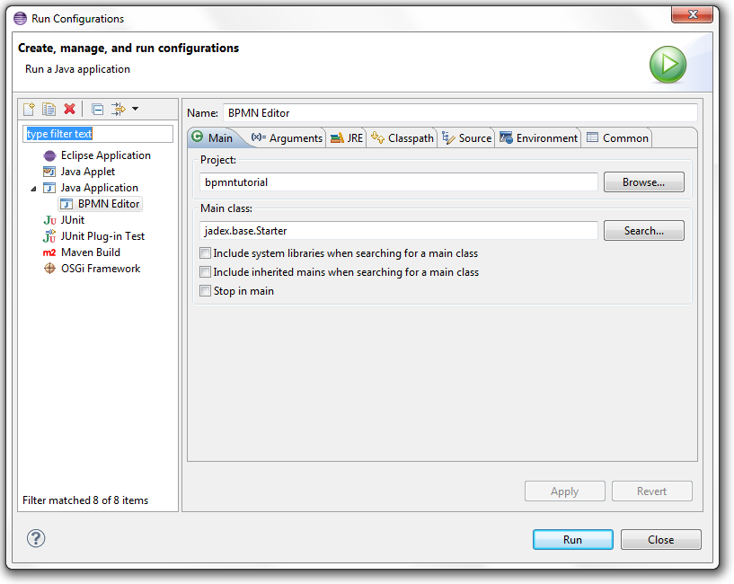Click the Collapse All icon
Viewport: 734px width, 584px height.
tap(97, 109)
